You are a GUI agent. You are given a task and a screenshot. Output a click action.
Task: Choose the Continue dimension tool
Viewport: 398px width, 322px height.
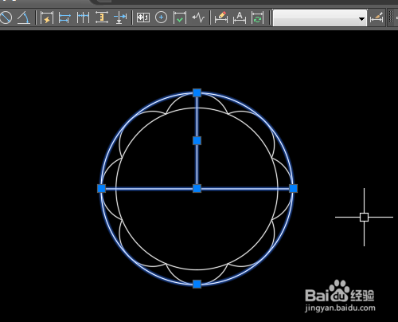[83, 18]
